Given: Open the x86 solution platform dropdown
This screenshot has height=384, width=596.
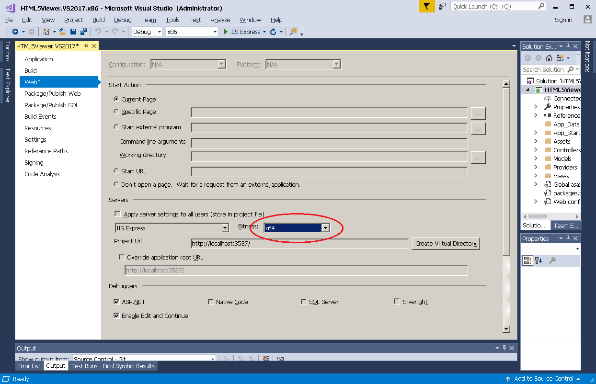Looking at the screenshot, I should pyautogui.click(x=215, y=32).
